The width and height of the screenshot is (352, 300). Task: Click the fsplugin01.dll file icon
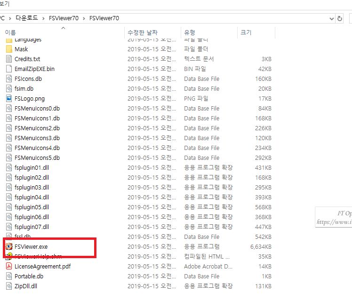[9, 168]
